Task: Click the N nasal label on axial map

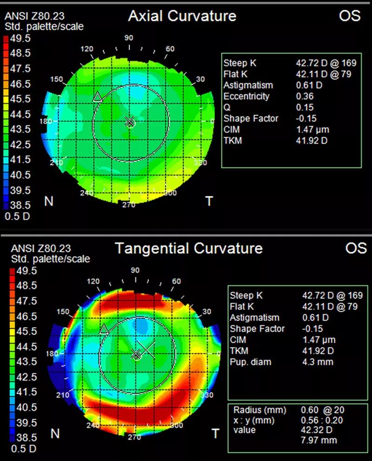Action: 49,201
